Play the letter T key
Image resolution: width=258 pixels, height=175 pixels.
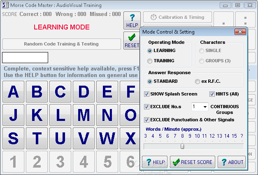point(37,138)
